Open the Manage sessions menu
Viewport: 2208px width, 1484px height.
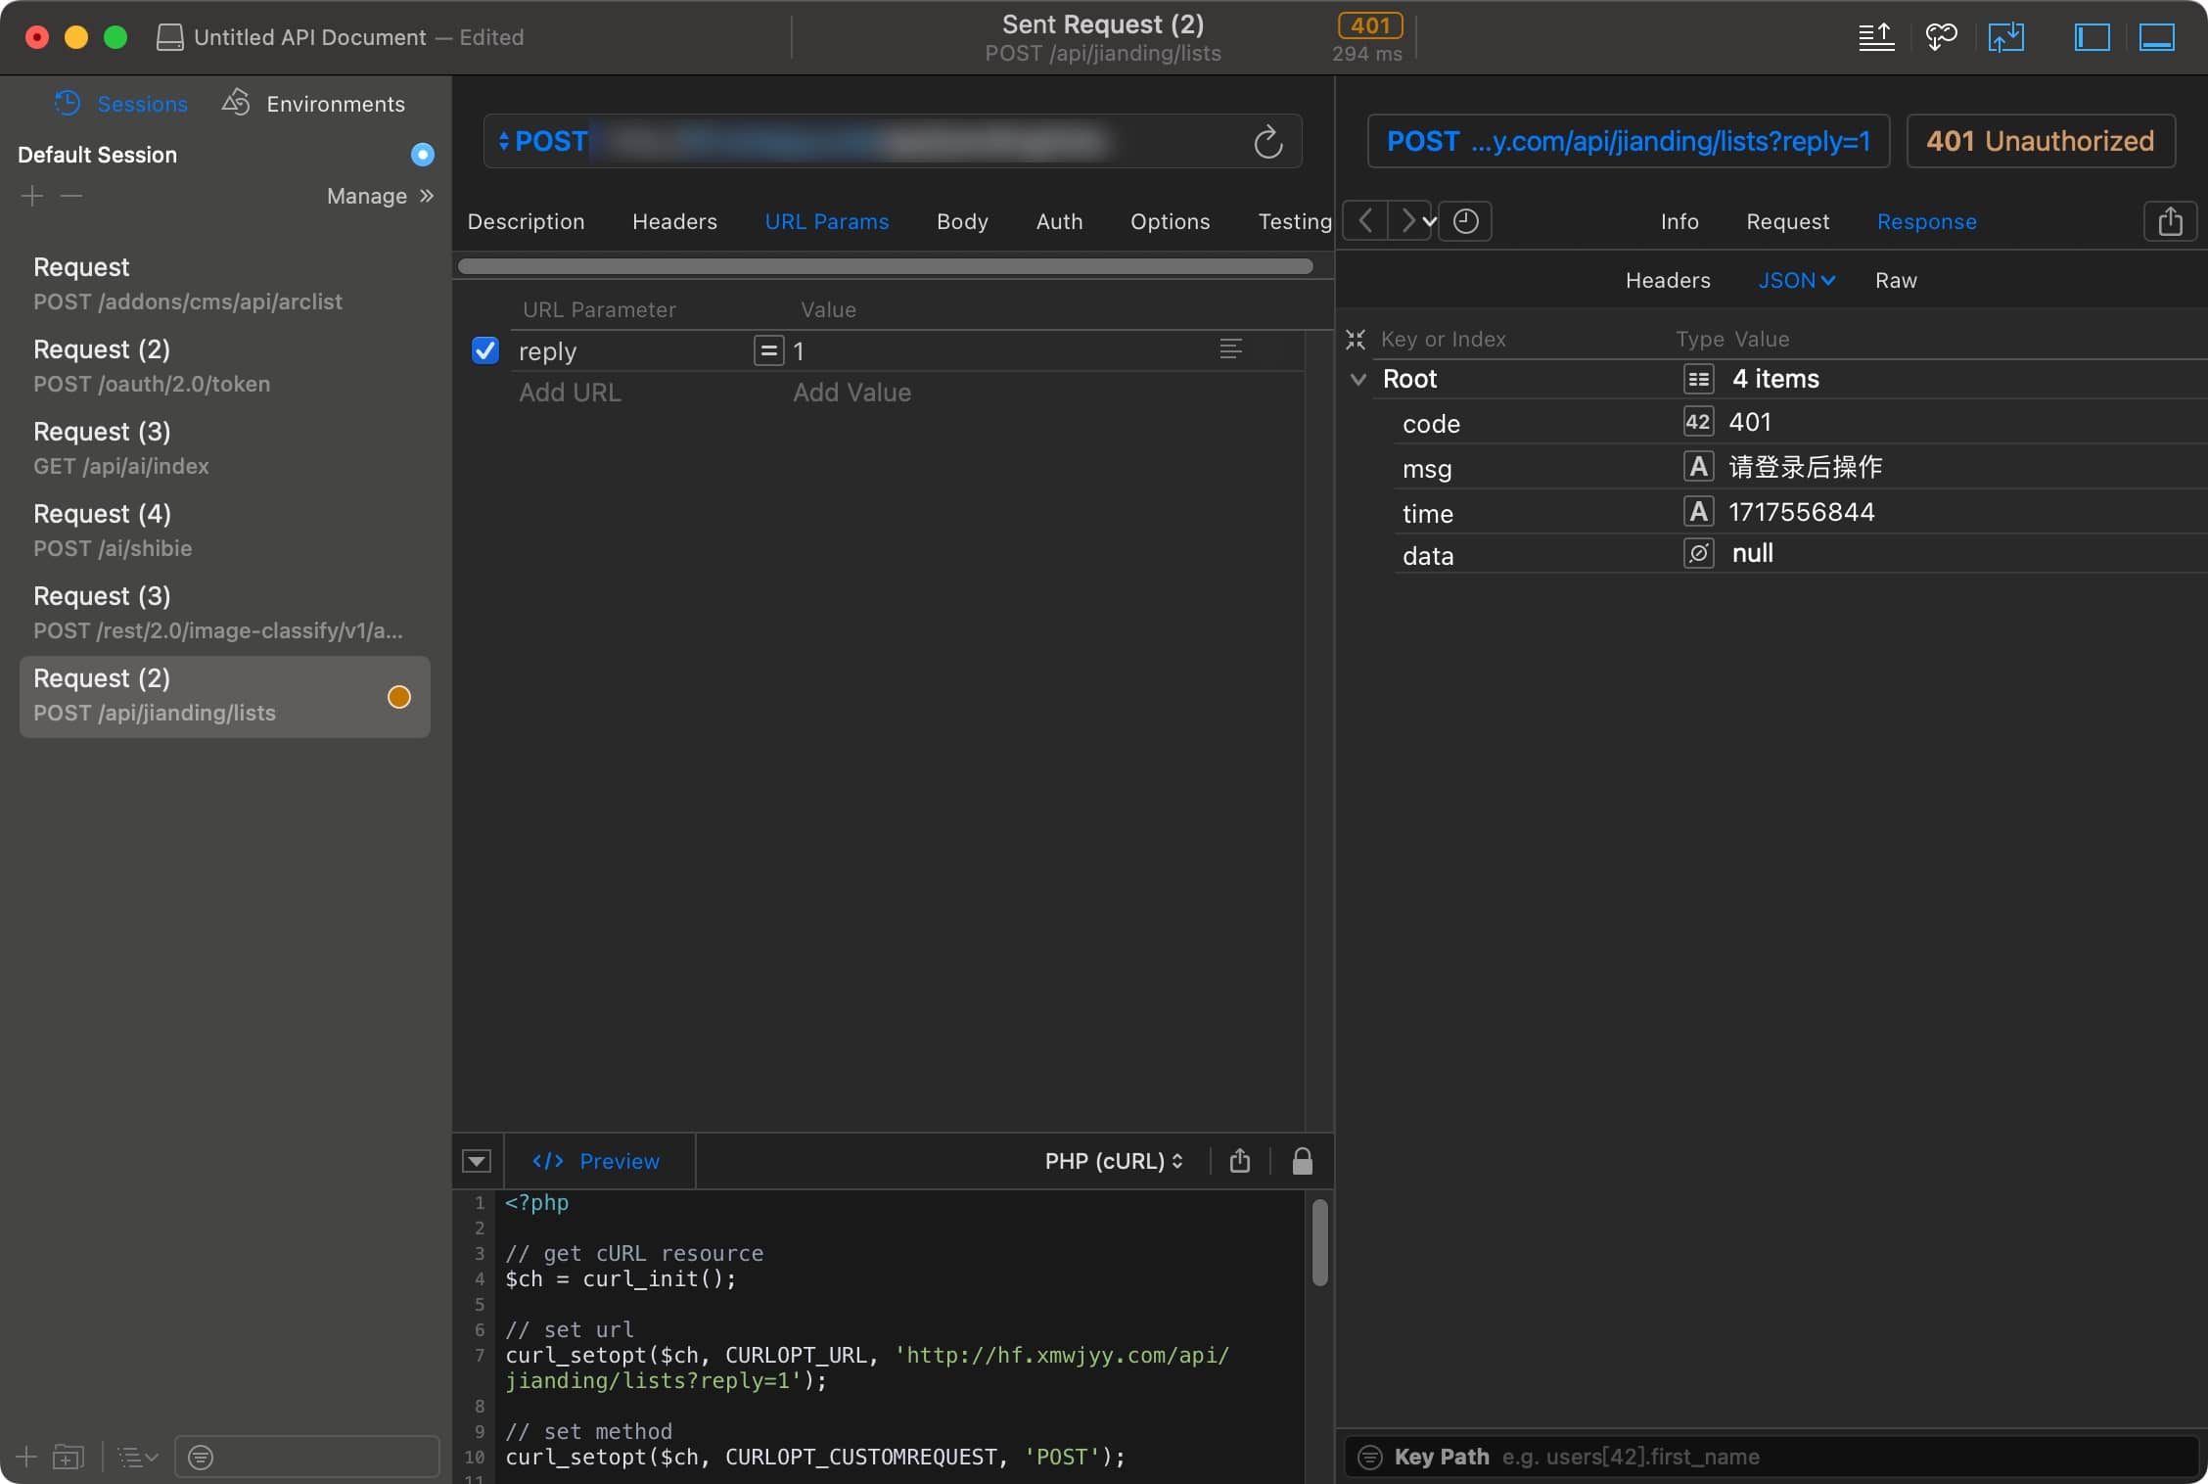pos(380,196)
